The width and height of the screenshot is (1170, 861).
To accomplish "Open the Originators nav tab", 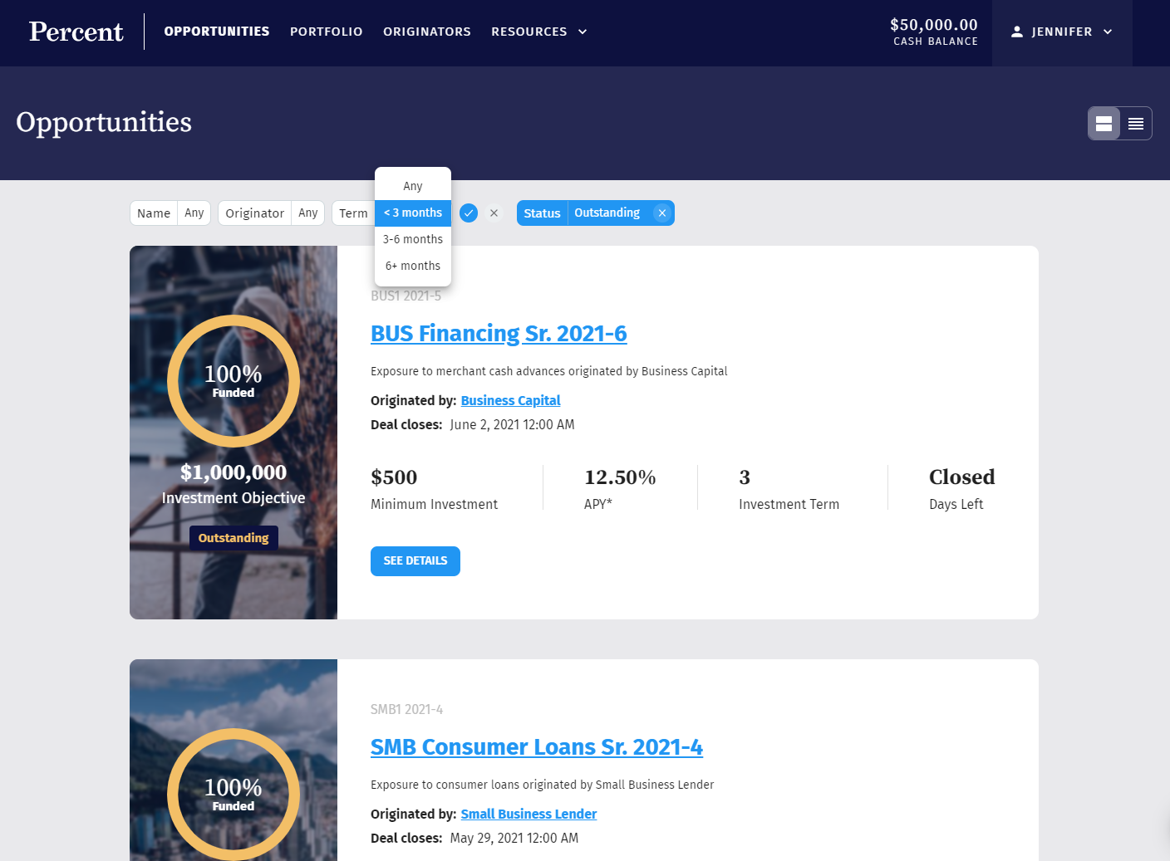I will (427, 32).
